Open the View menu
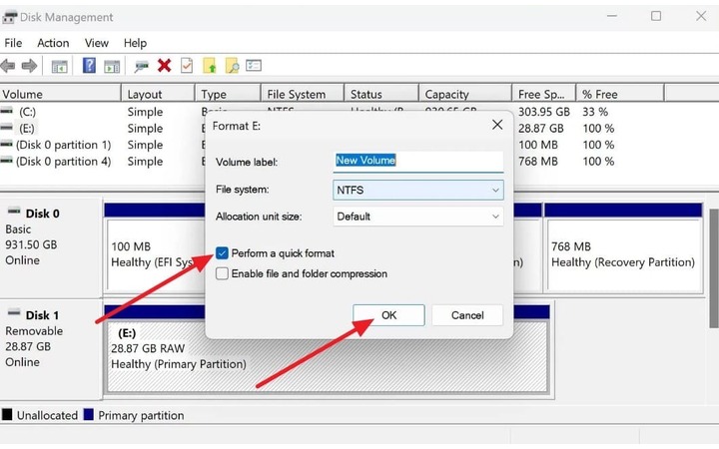 click(x=97, y=43)
